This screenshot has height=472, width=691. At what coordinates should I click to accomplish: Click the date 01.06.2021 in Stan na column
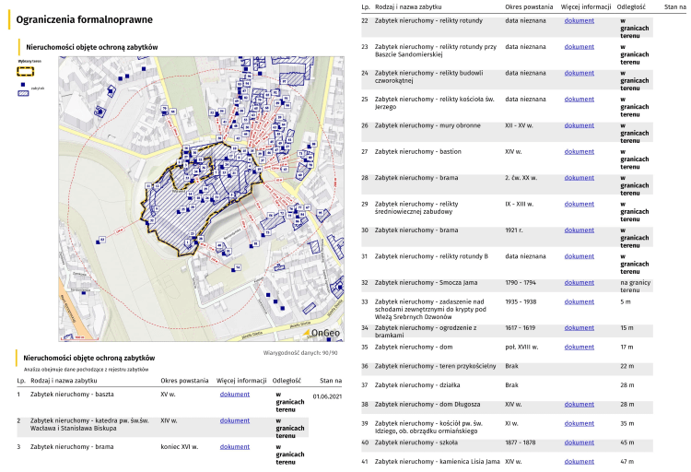tap(327, 396)
